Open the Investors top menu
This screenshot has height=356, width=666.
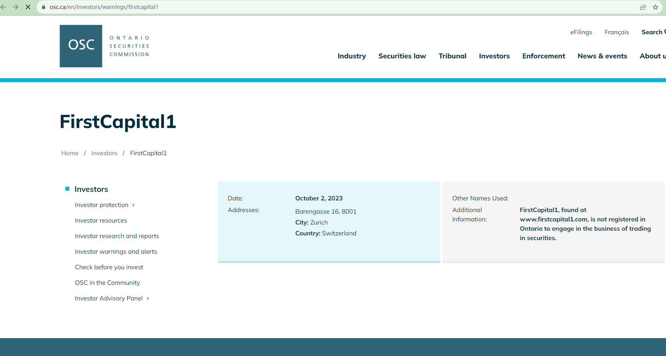click(x=494, y=56)
